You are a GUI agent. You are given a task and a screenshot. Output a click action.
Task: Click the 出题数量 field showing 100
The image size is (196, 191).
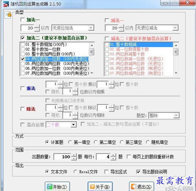tap(62, 157)
